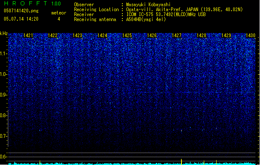Click the 1422 time marker
This screenshot has height=165, width=260.
coord(52,35)
